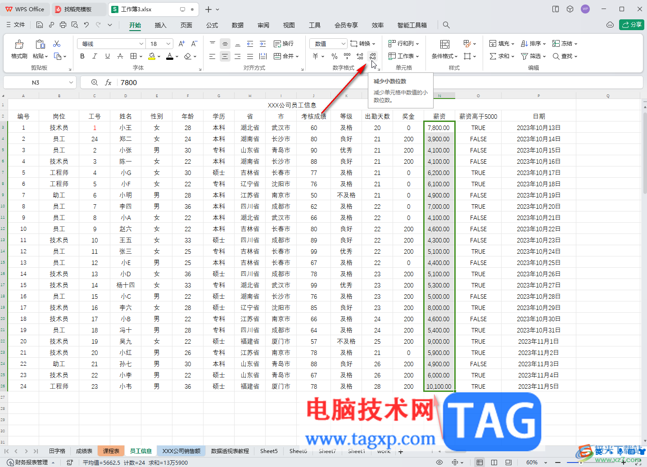Switch to the 成绩表 sheet tab
This screenshot has height=467, width=647.
84,451
